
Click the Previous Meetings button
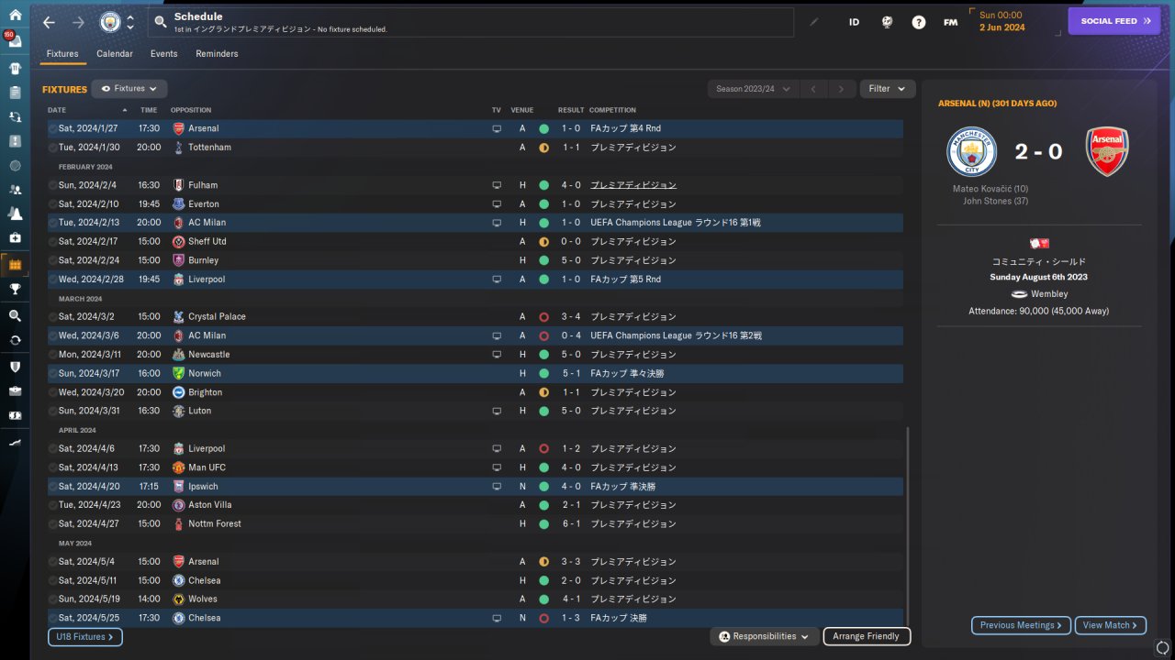coord(1021,625)
